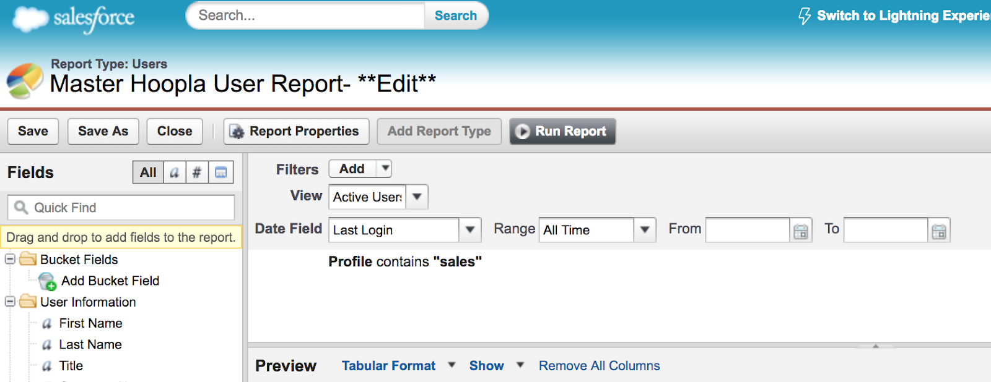Click the Add Bucket Field icon
The image size is (991, 382).
47,281
